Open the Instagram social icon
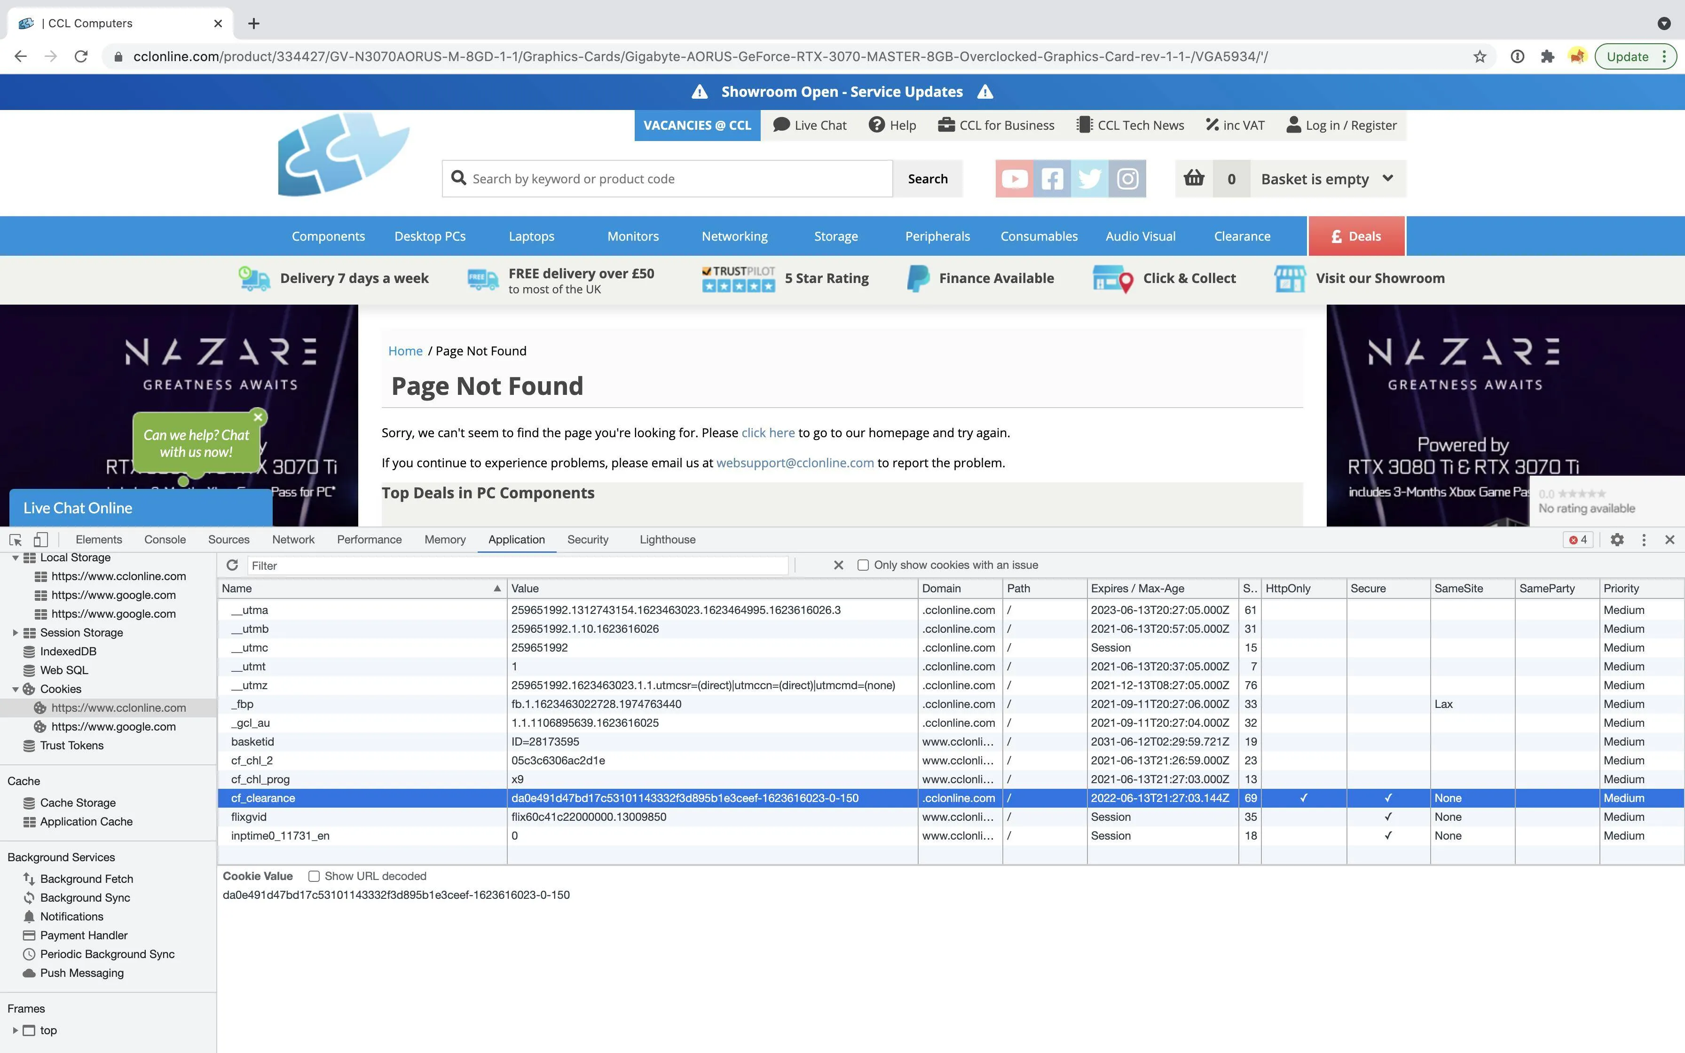The width and height of the screenshot is (1685, 1053). (1127, 179)
